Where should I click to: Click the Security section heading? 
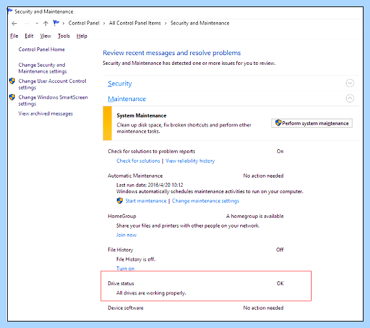point(120,84)
